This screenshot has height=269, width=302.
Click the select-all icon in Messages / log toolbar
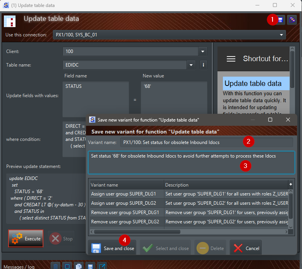(x=67, y=266)
